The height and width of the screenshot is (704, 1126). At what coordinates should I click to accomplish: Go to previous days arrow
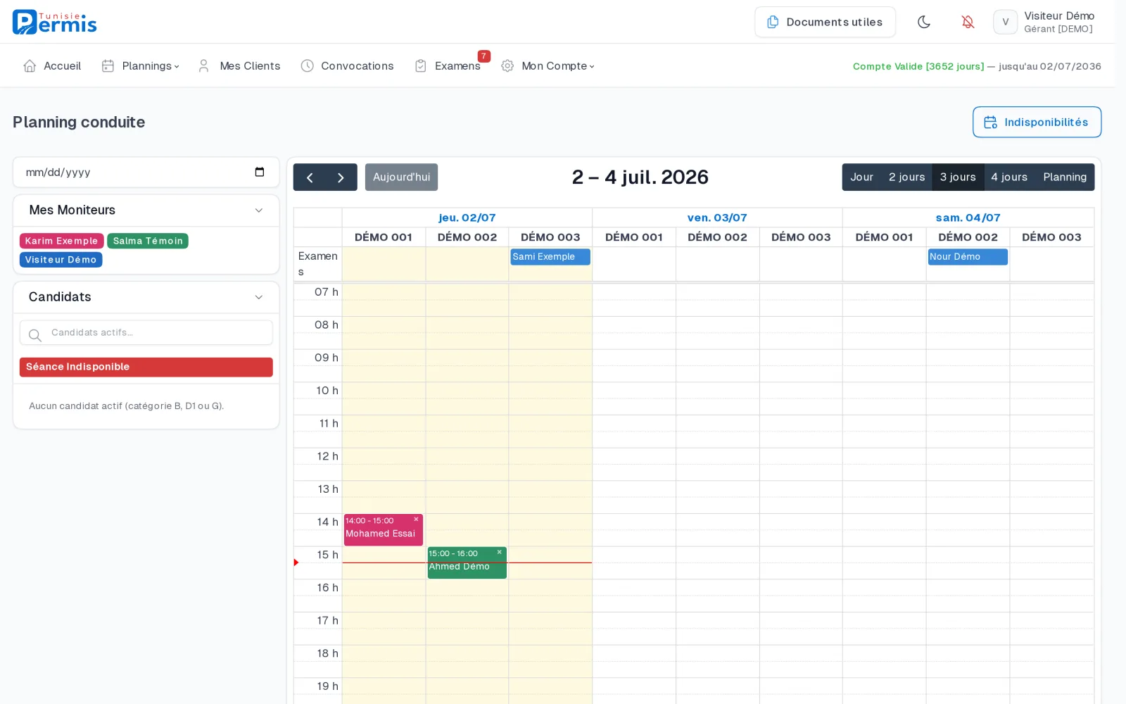(309, 177)
